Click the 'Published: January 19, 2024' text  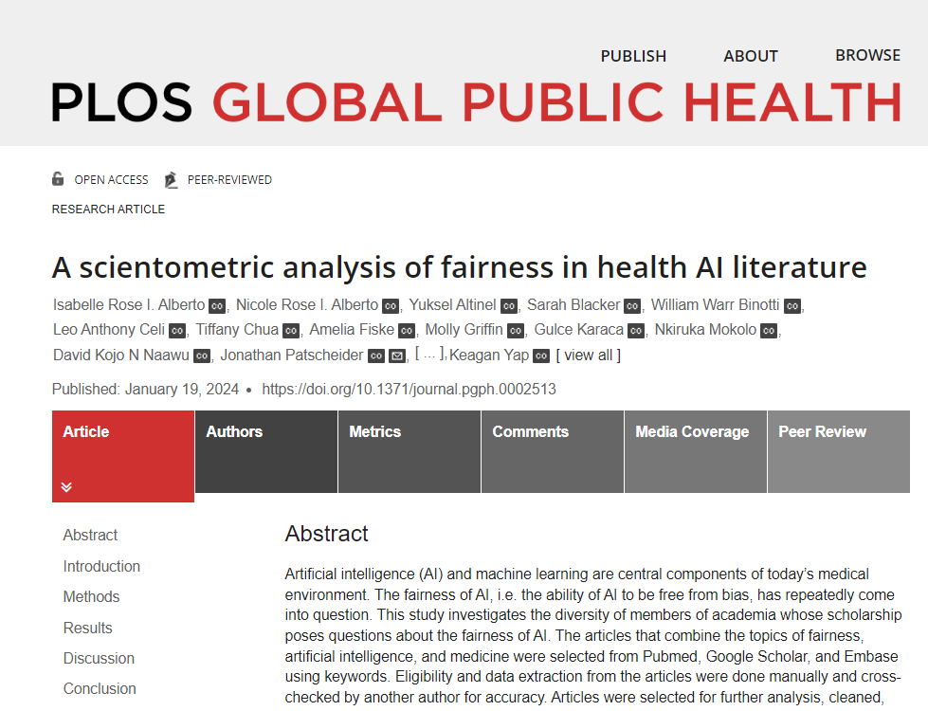coord(146,389)
